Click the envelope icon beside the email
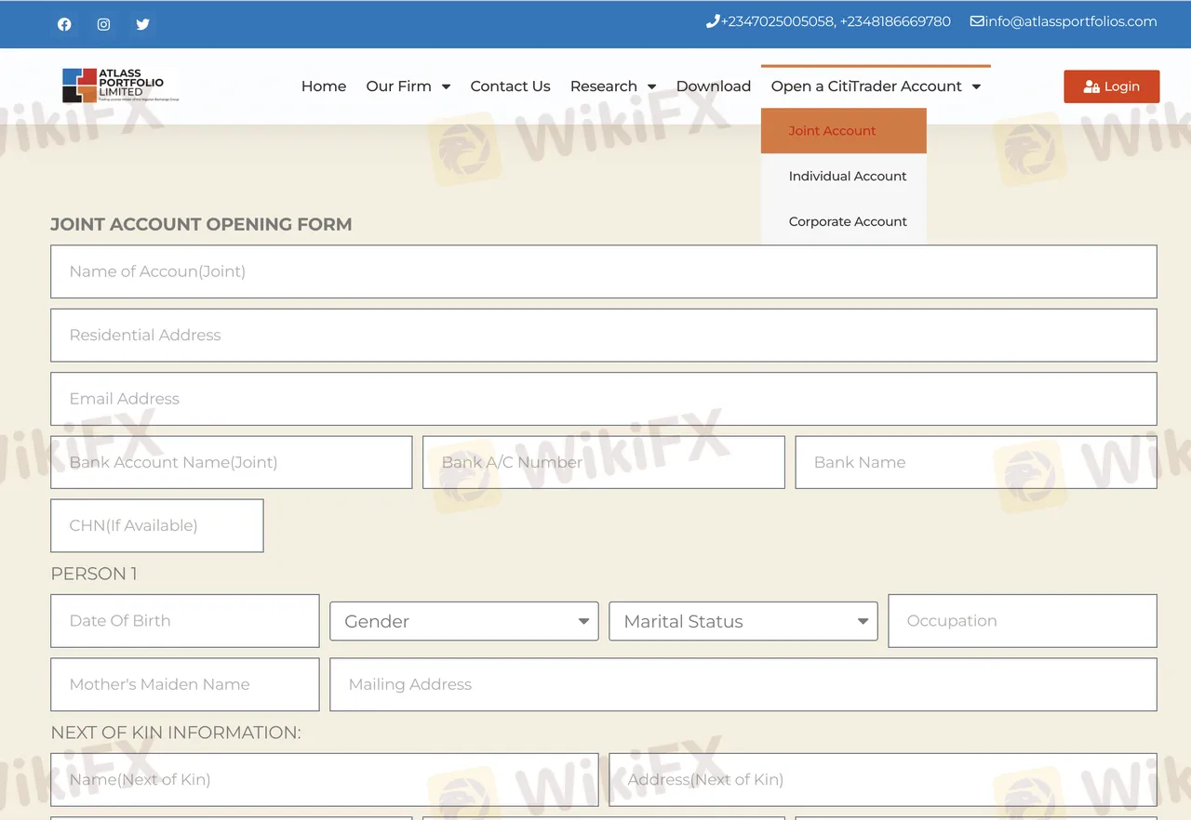Image resolution: width=1191 pixels, height=820 pixels. (977, 20)
